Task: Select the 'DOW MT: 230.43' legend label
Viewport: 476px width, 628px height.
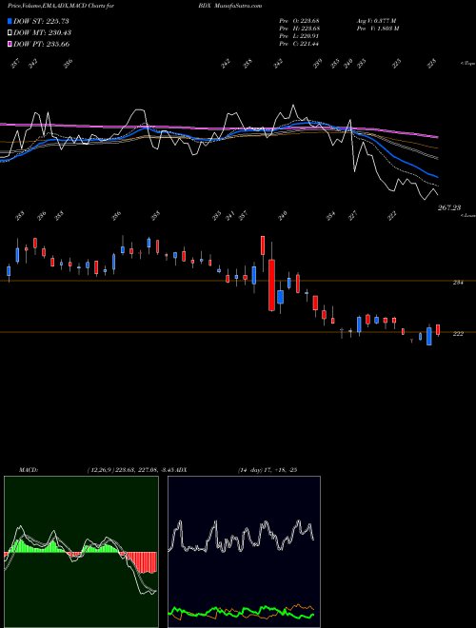Action: (x=43, y=32)
